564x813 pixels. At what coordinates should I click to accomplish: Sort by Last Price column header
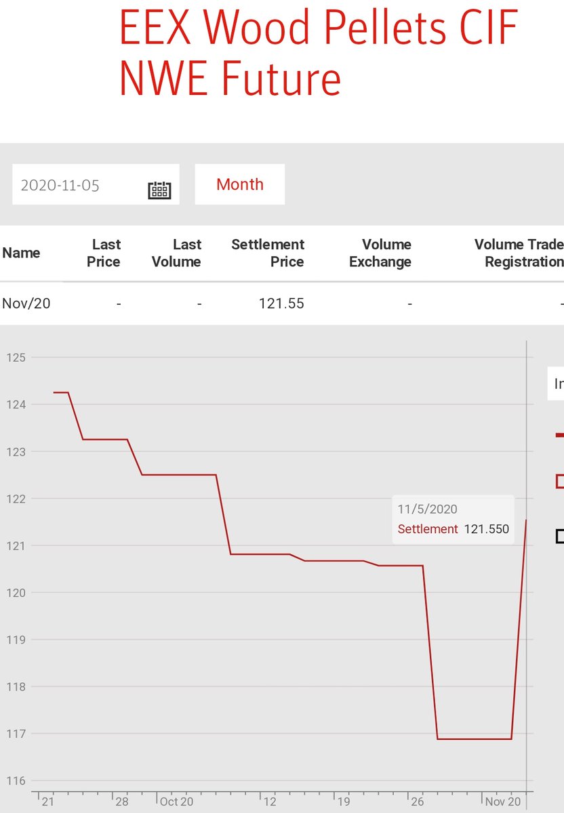click(x=104, y=253)
